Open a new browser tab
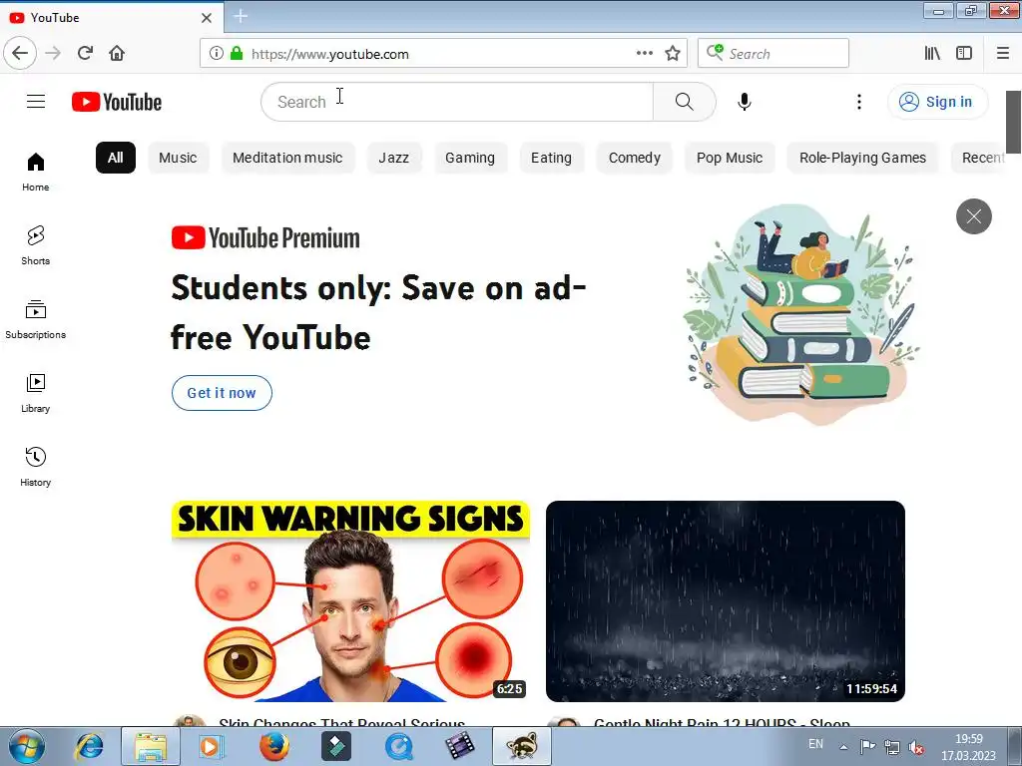This screenshot has height=766, width=1022. (241, 16)
